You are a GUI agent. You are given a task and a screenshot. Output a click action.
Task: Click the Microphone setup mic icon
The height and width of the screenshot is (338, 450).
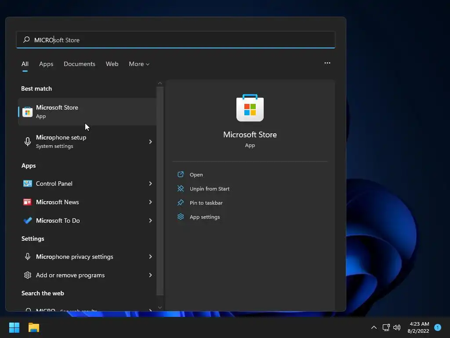(x=28, y=141)
